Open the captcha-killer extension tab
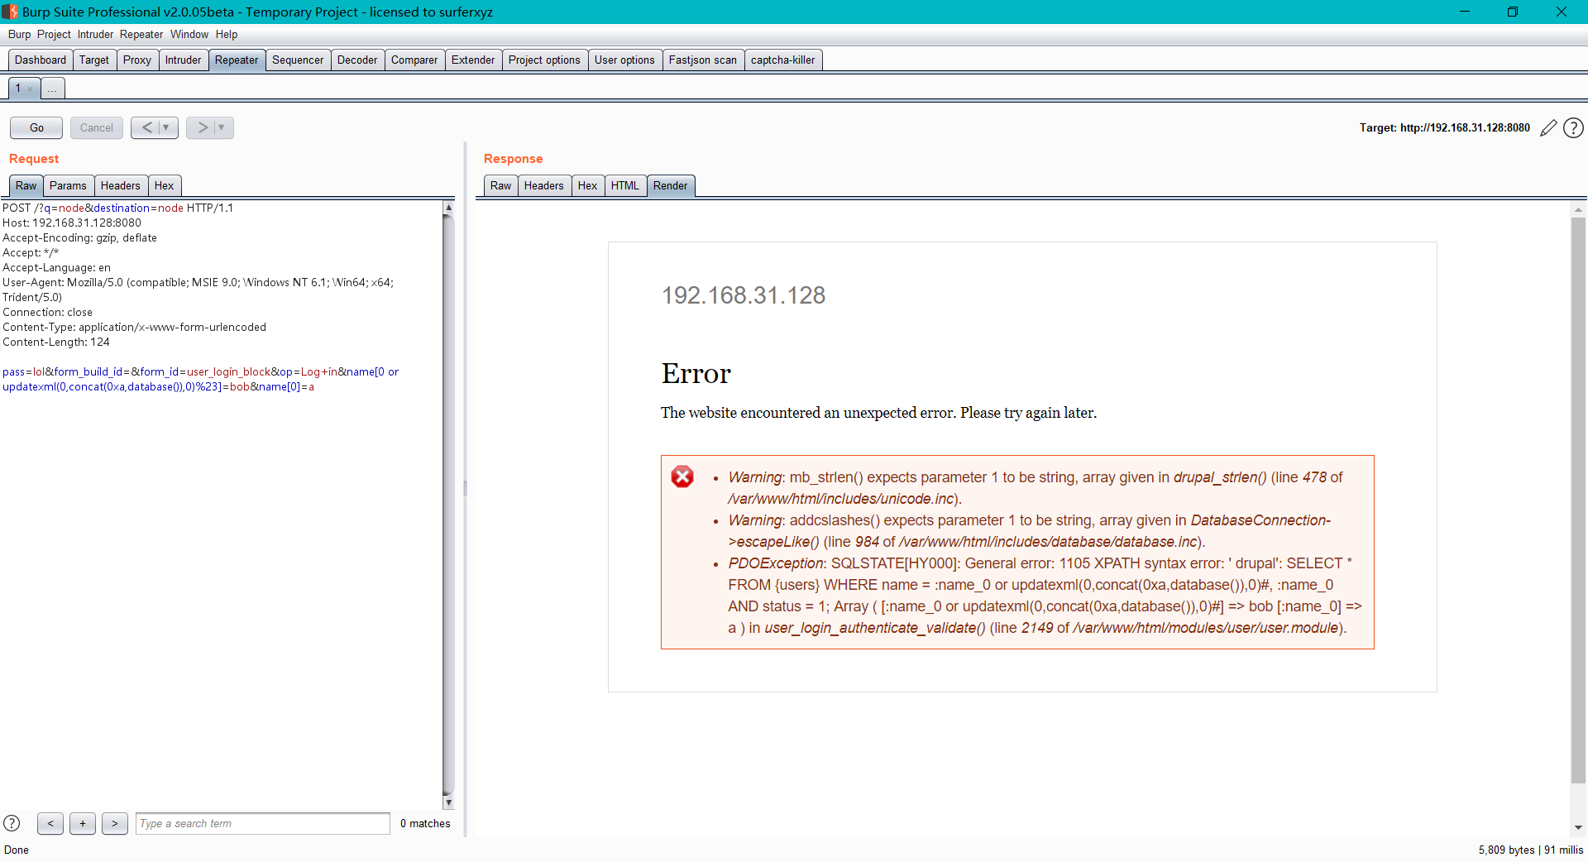1588x862 pixels. (x=783, y=60)
